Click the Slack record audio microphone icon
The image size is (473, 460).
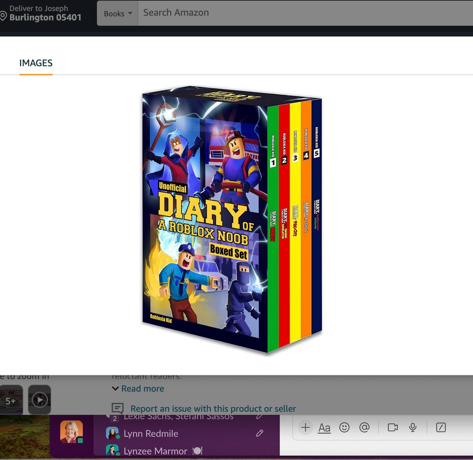tap(413, 428)
